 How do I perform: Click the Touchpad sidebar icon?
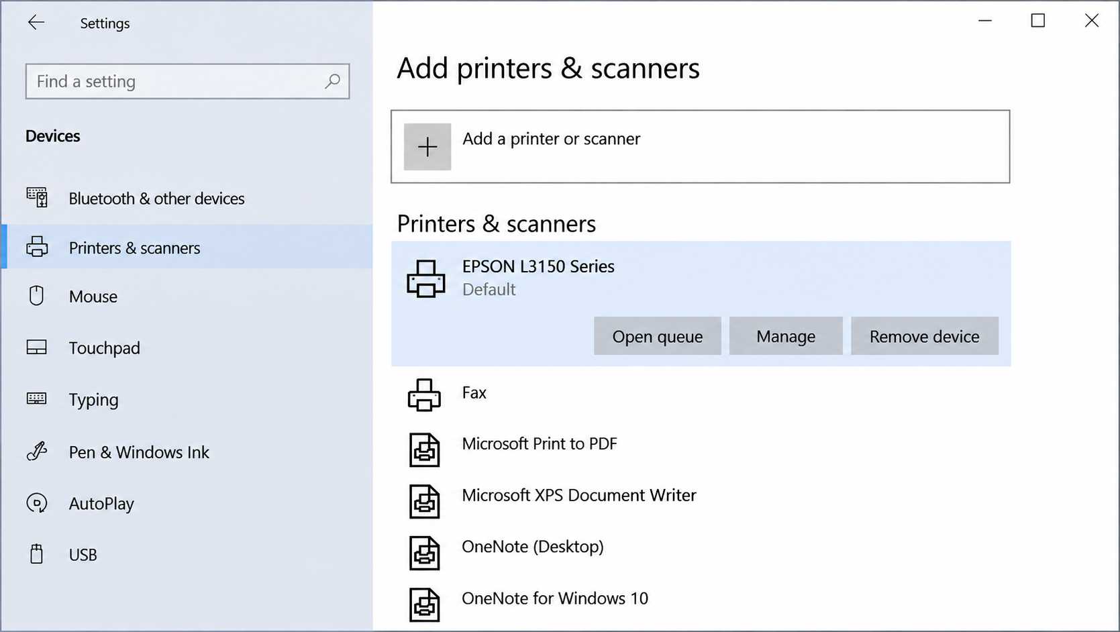(37, 348)
